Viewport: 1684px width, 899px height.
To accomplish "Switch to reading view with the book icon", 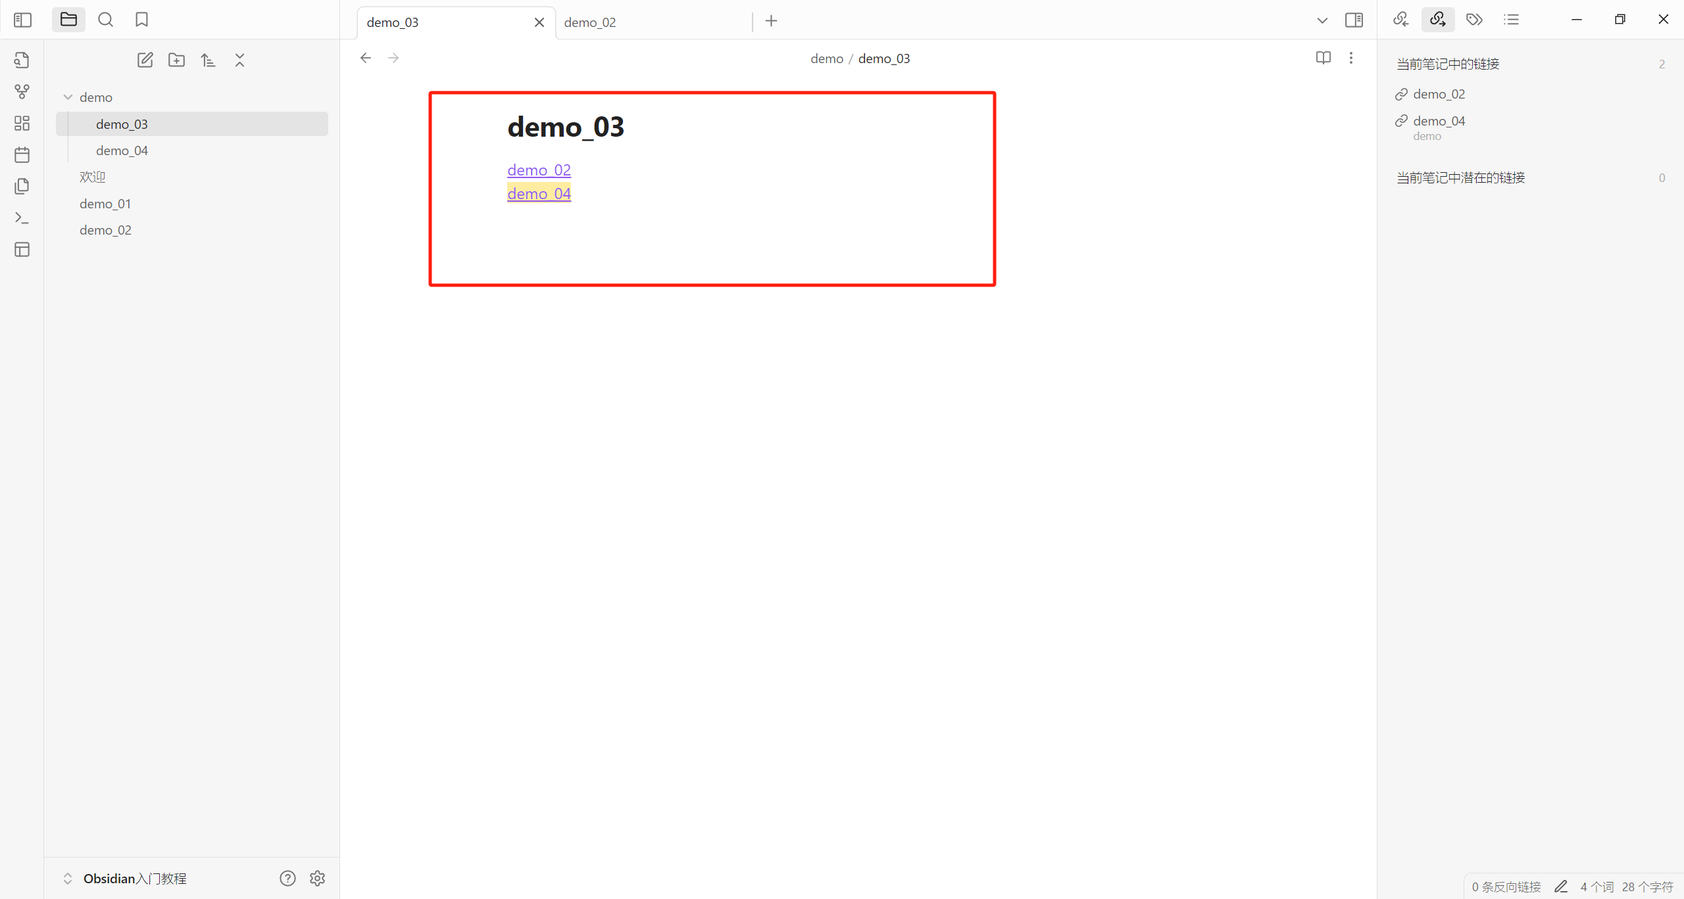I will 1323,58.
